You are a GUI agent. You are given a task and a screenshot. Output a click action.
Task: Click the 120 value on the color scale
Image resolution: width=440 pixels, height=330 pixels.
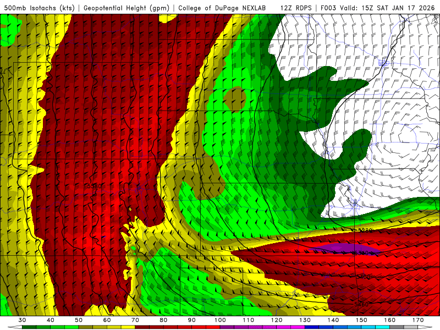(x=277, y=320)
